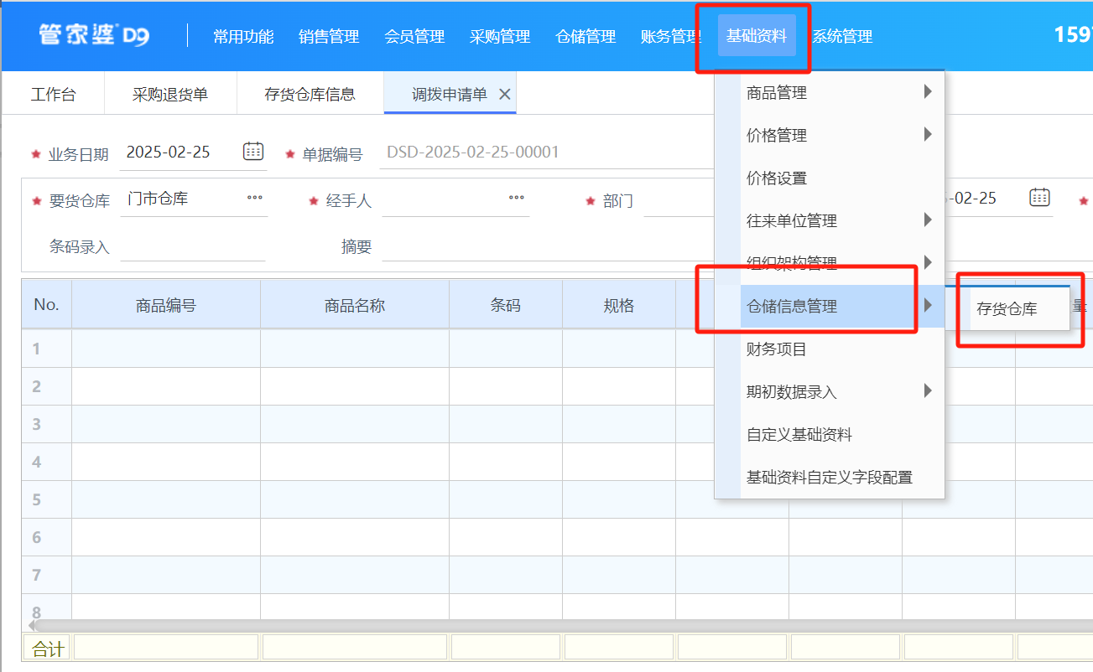Switch to 采购退货单 tab
Screen dimensions: 1093x672
[x=170, y=95]
